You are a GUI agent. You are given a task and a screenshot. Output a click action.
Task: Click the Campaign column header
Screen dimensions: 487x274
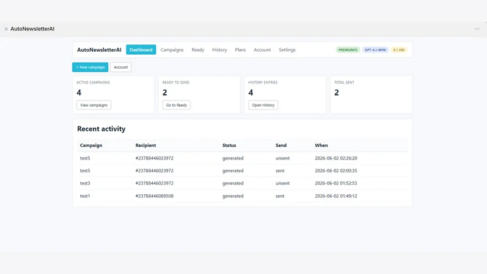[91, 146]
